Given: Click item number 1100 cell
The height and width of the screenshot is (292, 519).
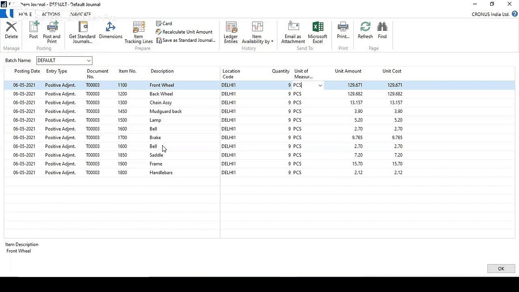Looking at the screenshot, I should pyautogui.click(x=122, y=85).
